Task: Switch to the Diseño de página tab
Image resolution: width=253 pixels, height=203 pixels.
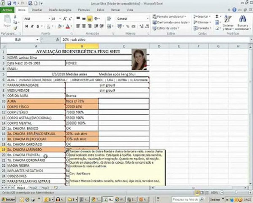Action: point(60,10)
